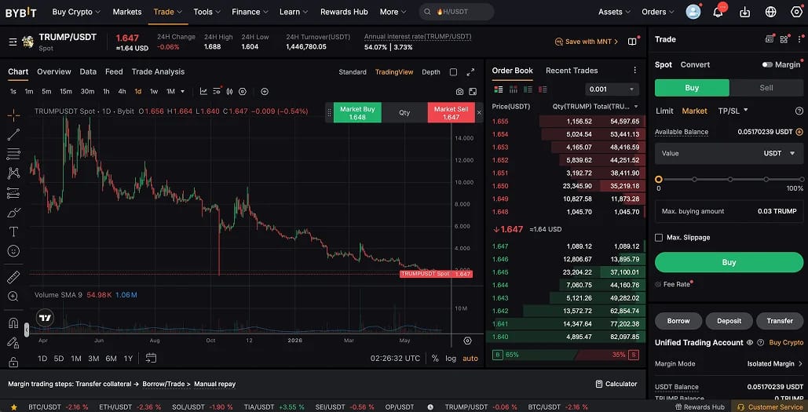
Task: Open the USDT value unit dropdown
Action: point(780,154)
